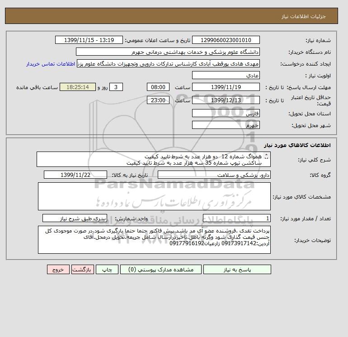Screen dimensions: 348x337
Task: Click label 'حداقل تاریخ اعتبار قیمت:'
Action: tap(311, 100)
